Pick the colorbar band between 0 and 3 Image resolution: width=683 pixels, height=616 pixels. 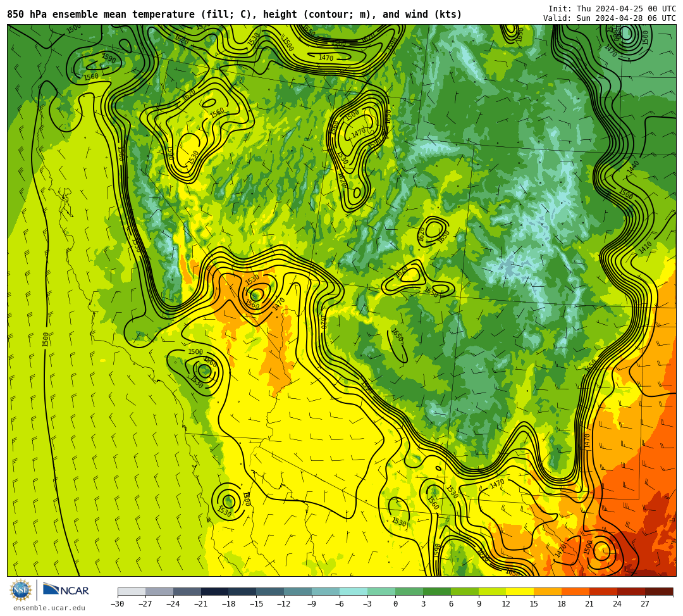409,591
